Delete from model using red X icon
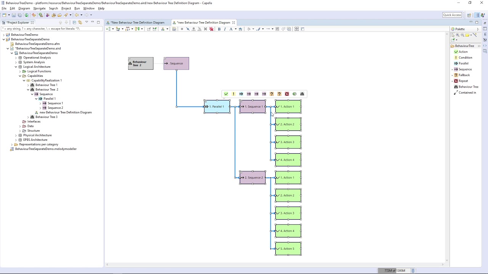488x274 pixels. [211, 29]
